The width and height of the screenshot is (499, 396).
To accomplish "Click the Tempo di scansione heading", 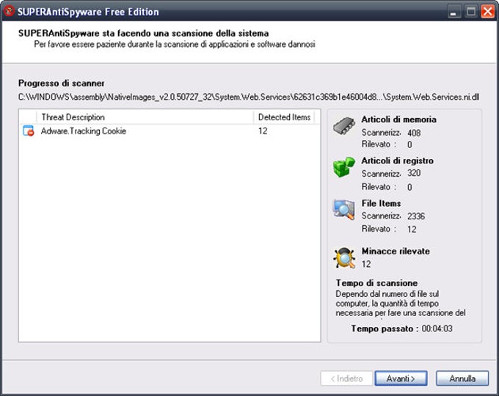I will pos(376,283).
